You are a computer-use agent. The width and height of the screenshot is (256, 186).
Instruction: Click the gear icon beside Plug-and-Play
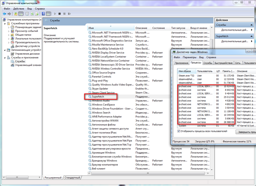(x=90, y=80)
